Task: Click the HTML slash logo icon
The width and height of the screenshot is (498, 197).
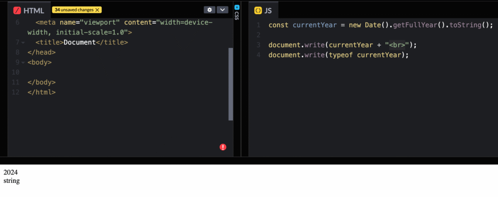Action: coord(17,10)
